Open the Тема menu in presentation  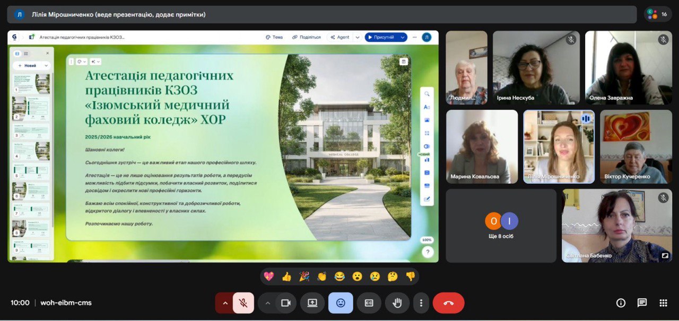point(274,37)
